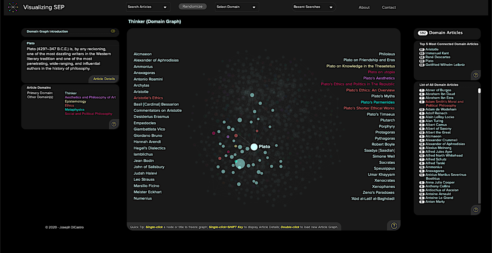Open help on Top 5 Most Connected panel

point(476,75)
